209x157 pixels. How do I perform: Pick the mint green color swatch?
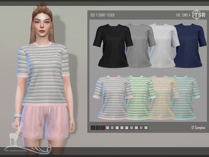[146, 128]
